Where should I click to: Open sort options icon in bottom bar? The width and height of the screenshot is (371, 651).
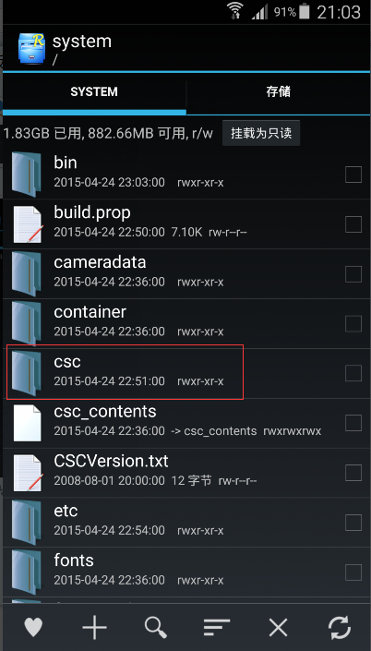(217, 627)
